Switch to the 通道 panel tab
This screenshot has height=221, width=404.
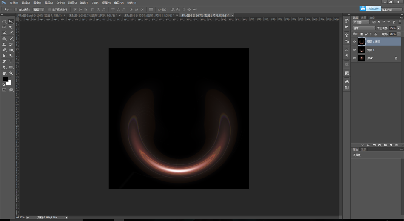[363, 17]
